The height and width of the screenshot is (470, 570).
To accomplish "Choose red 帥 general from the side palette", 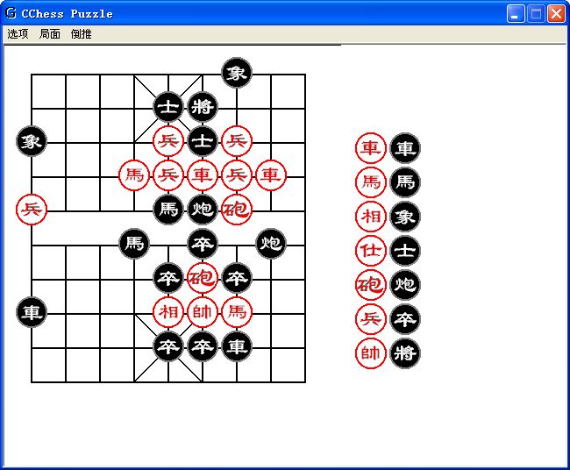I will point(371,353).
